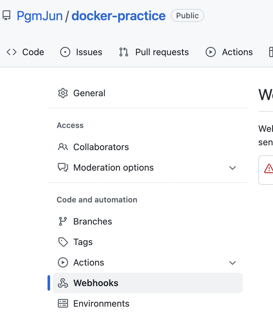Click the Code tab angle-brackets icon

(x=12, y=52)
